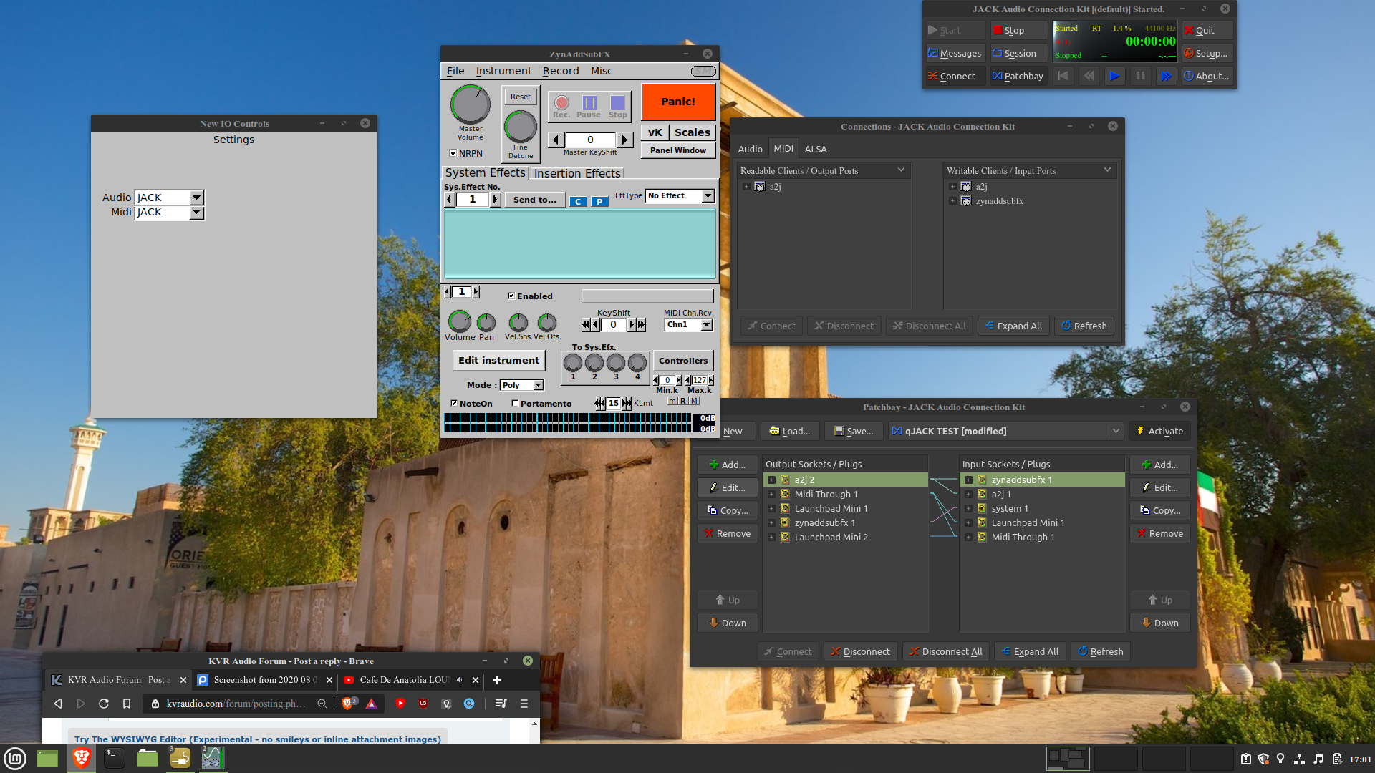Switch to the ALSA tab in Connections

pyautogui.click(x=815, y=149)
